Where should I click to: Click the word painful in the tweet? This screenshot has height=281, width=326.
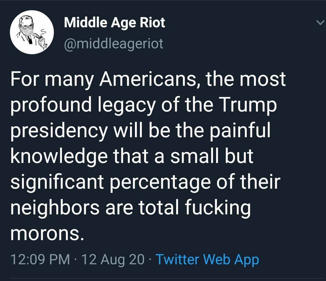240,131
